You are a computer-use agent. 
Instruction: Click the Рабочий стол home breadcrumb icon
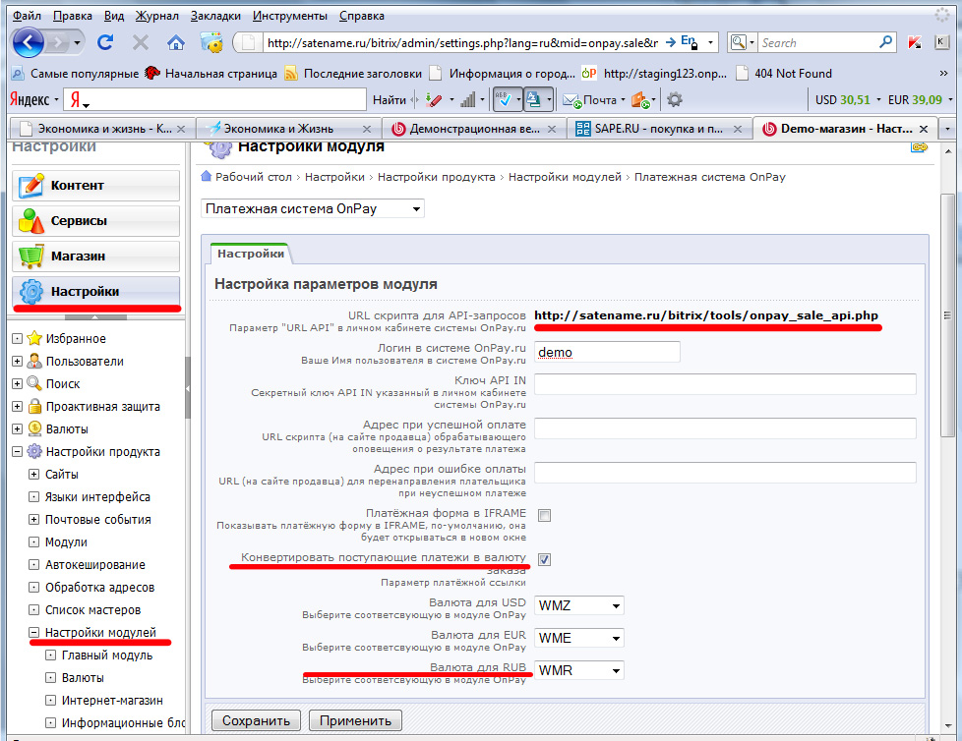207,177
